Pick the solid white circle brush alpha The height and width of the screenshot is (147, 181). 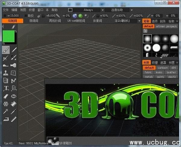tap(156, 48)
